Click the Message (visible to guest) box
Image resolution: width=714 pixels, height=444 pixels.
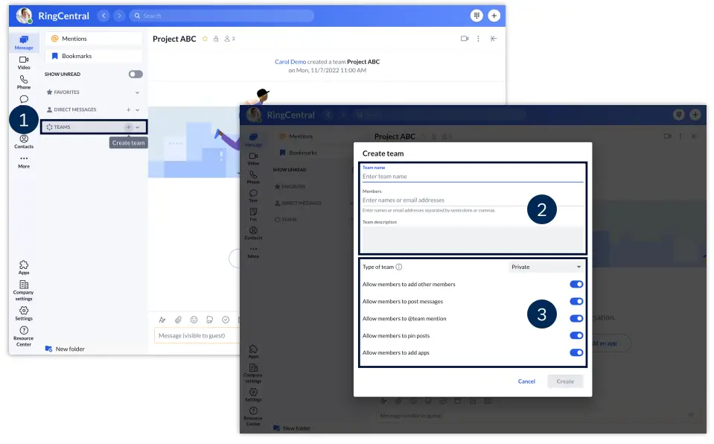(197, 335)
